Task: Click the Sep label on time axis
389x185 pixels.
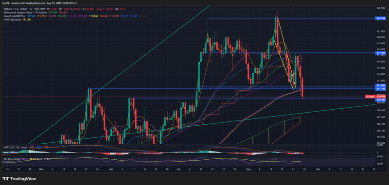Action: click(x=318, y=169)
